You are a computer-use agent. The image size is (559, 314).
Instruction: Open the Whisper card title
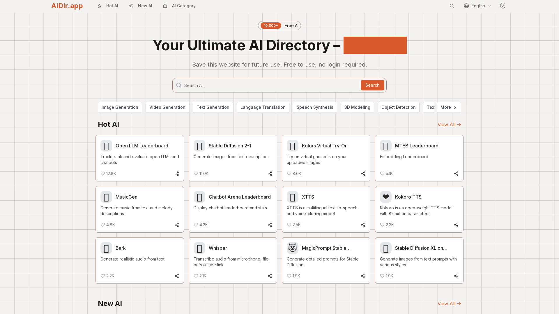[218, 248]
